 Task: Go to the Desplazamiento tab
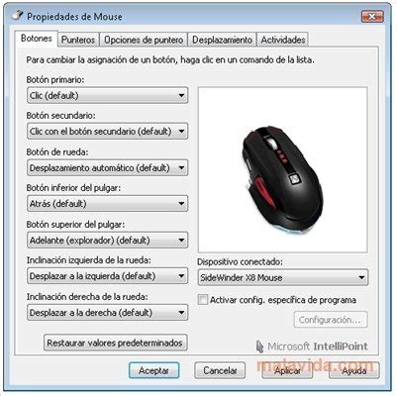222,40
